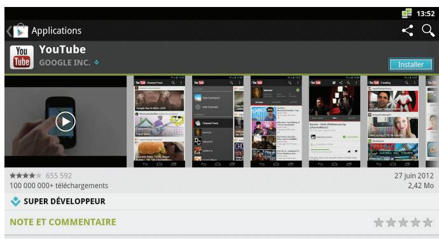Open the Channel Feed screenshot with burger
This screenshot has width=439, height=239.
click(x=159, y=121)
